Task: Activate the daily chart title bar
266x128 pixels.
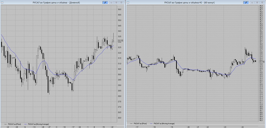Action: point(56,2)
